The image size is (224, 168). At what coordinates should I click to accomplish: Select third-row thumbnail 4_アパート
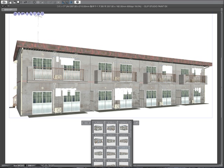[x=111, y=153]
